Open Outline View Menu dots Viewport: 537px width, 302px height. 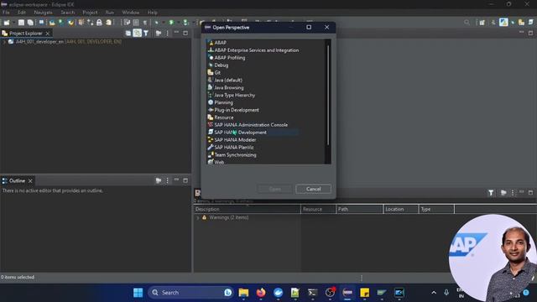168,180
